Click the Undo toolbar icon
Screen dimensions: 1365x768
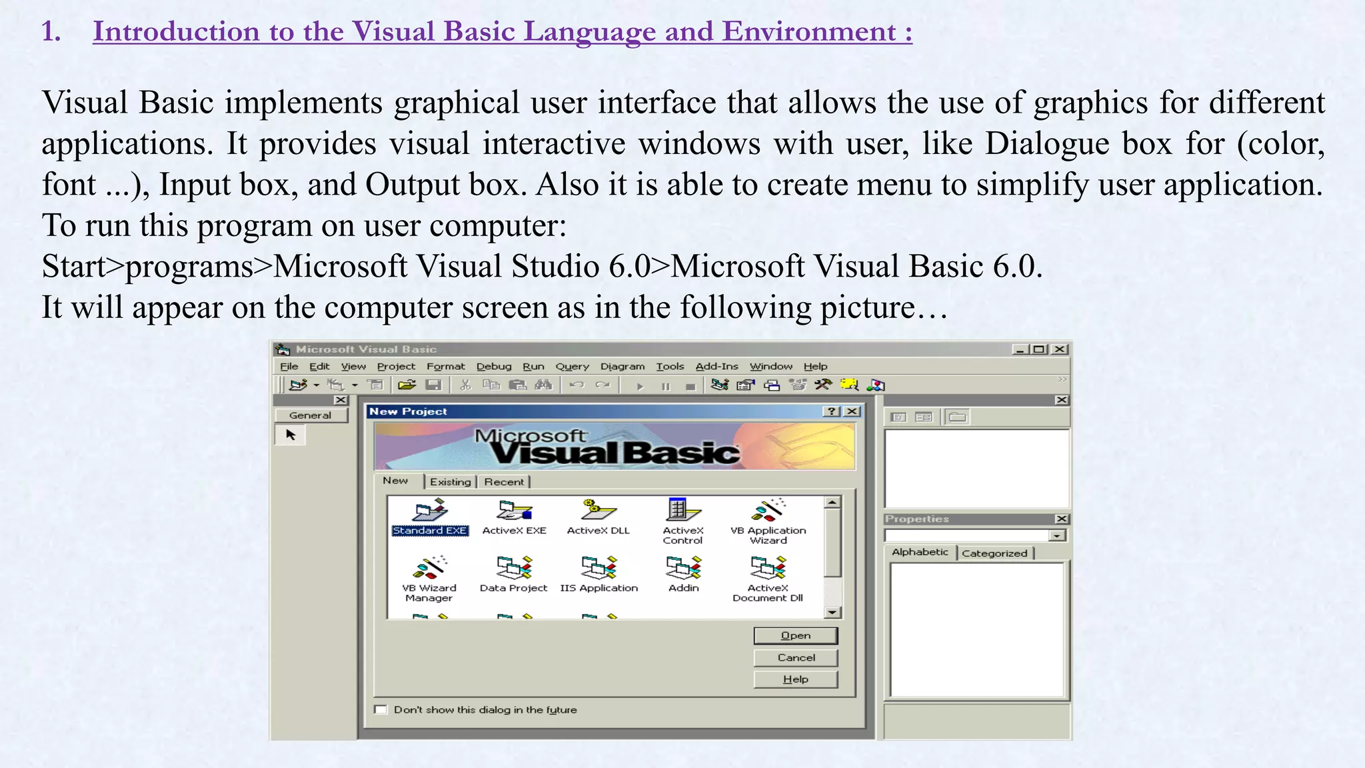tap(577, 385)
